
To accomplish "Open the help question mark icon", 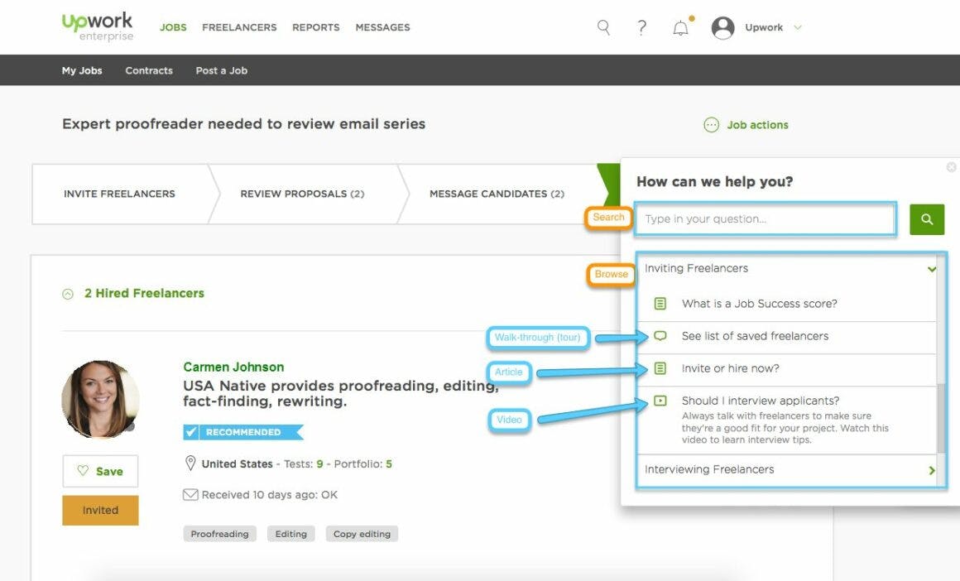I will 641,27.
